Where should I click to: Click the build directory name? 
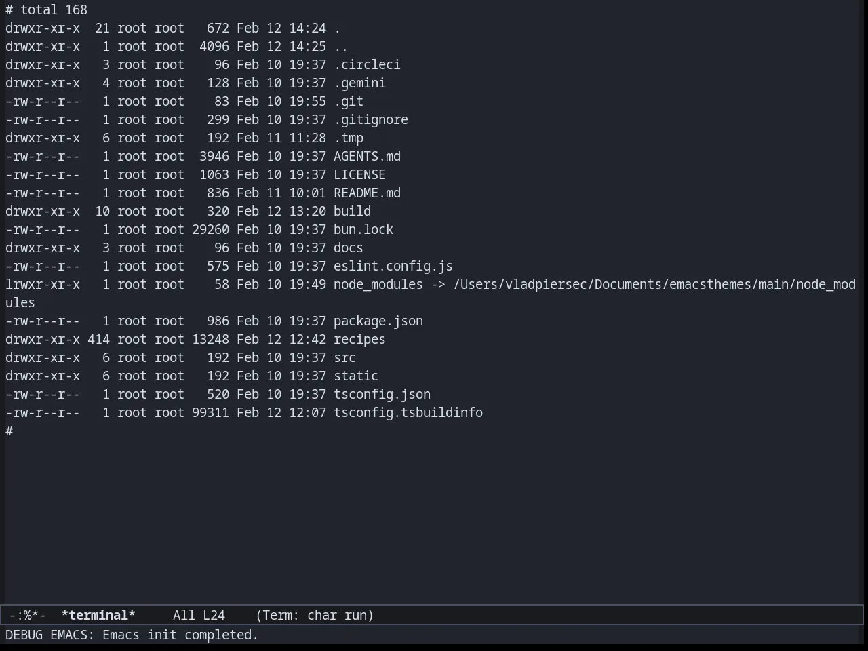(x=352, y=211)
